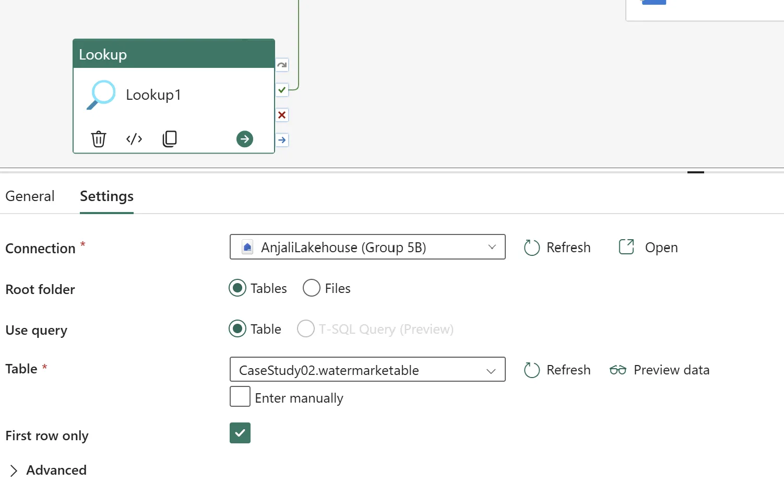Open the Table dropdown

367,370
